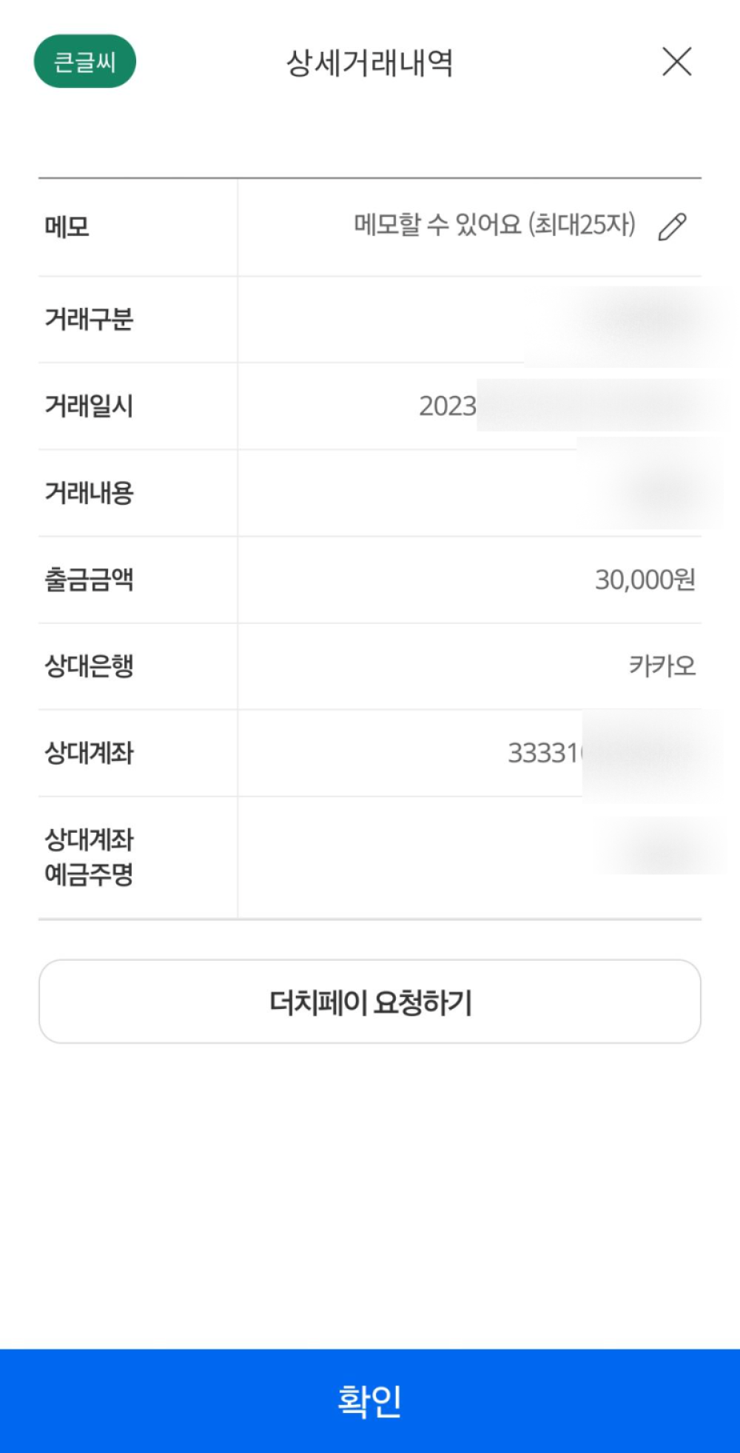Tap the 메모 row label
Image resolution: width=740 pixels, height=1453 pixels.
[x=67, y=226]
